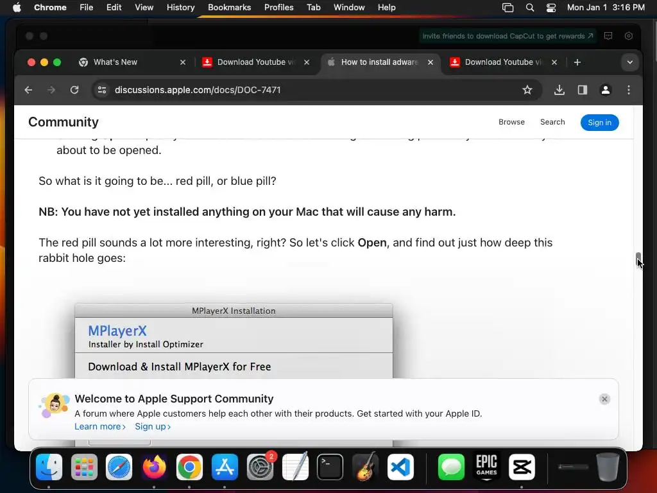
Task: Toggle the Chrome side panel
Action: coord(583,90)
